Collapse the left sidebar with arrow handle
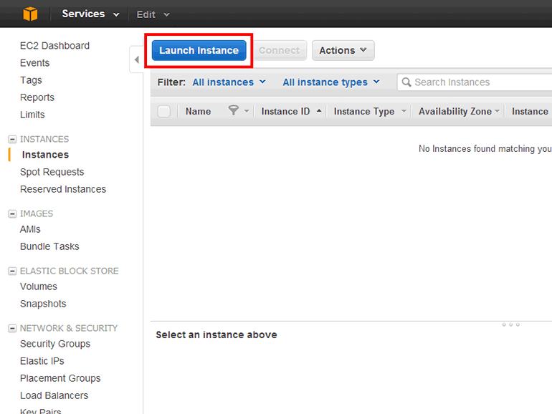 (x=136, y=60)
